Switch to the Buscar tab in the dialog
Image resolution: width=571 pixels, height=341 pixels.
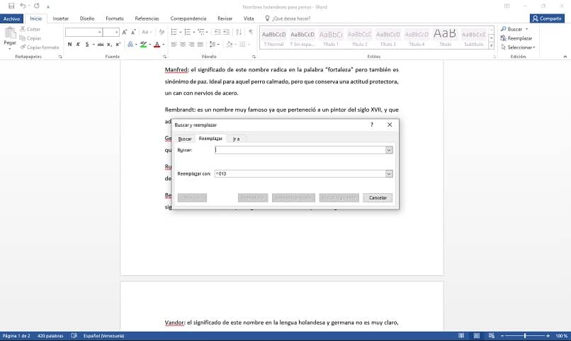(x=185, y=139)
